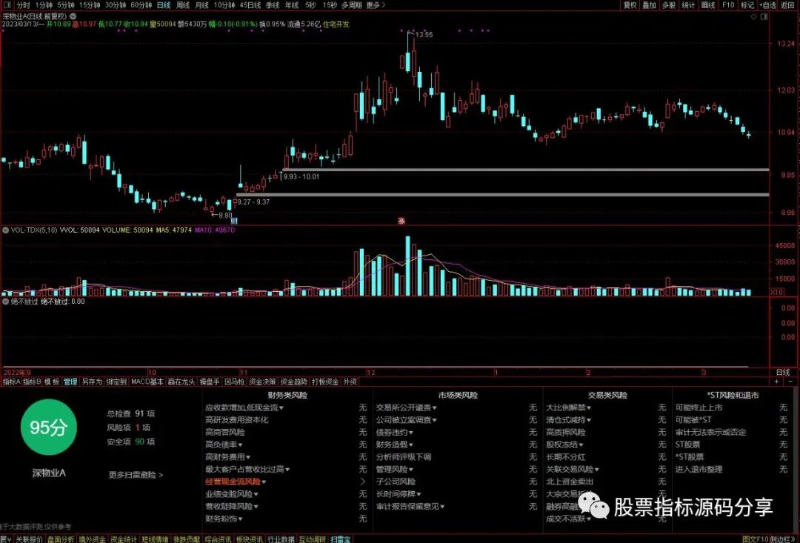Click the 多股 toolbar button

point(669,5)
